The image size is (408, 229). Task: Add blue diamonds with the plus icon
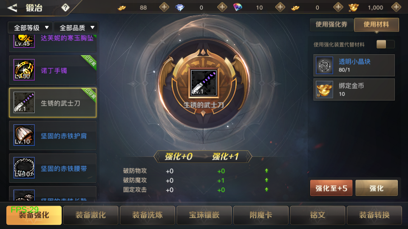pos(222,7)
